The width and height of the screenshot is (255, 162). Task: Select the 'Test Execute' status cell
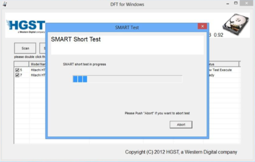pos(222,70)
